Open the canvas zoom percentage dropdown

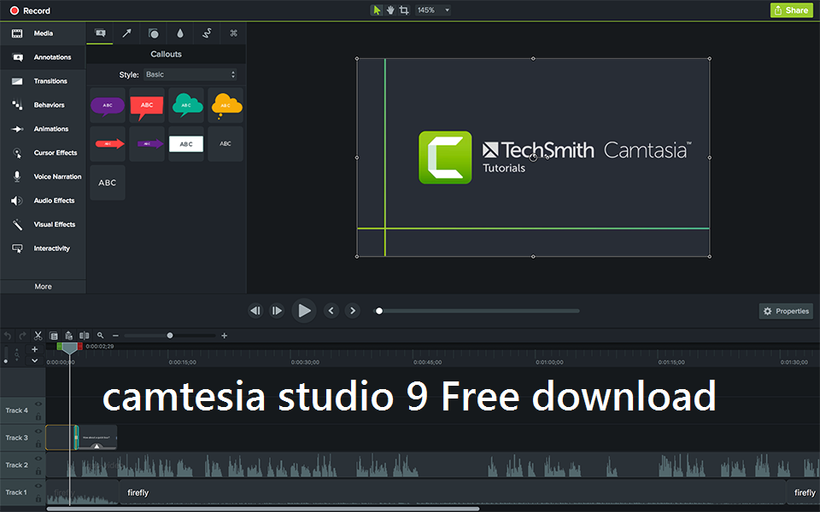coord(433,10)
